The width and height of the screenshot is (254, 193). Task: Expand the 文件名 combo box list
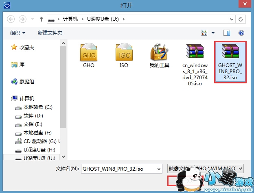[159, 169]
